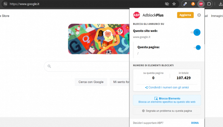Open the Immagini link at top right
This screenshot has height=127, width=223.
point(217,16)
